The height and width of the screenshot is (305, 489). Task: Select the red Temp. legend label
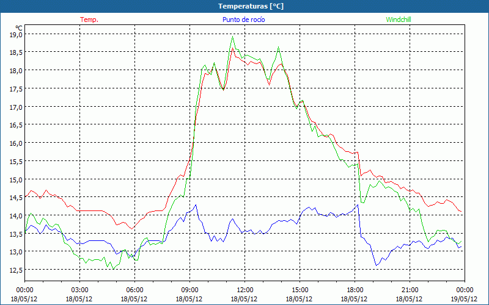(x=89, y=20)
